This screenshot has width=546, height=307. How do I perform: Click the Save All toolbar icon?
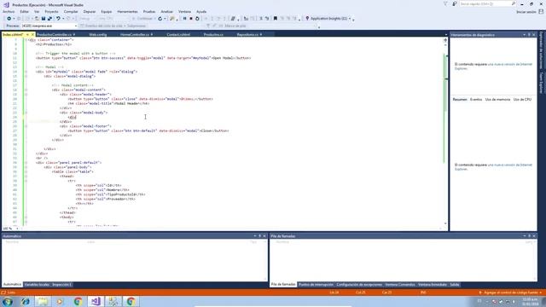[x=49, y=19]
